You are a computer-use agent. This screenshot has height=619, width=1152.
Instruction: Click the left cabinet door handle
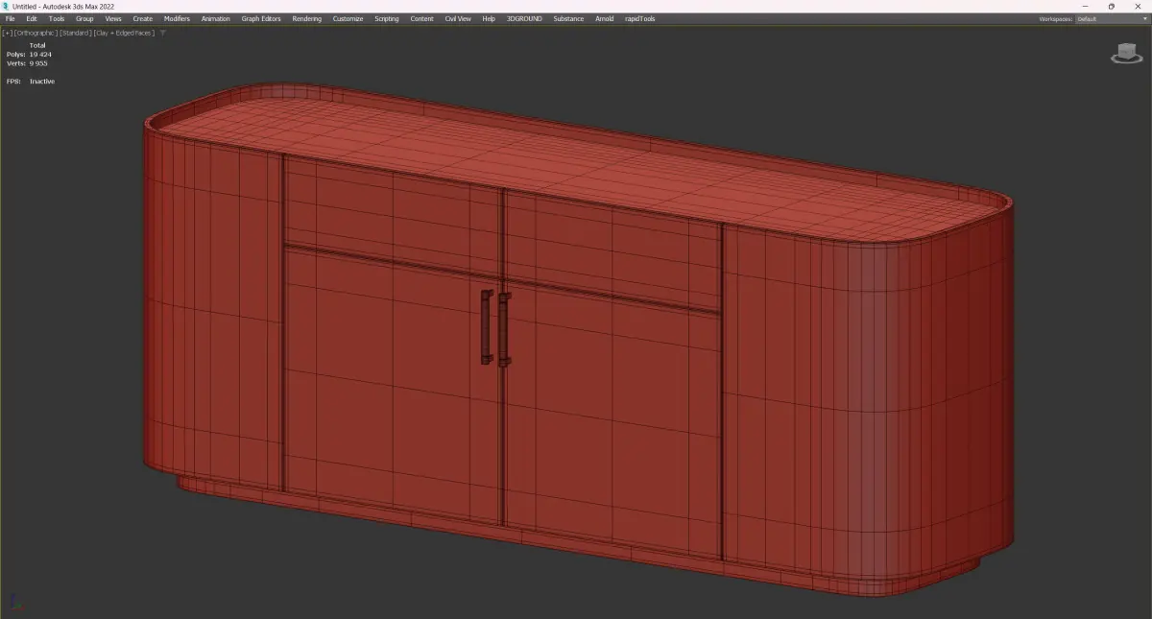487,326
